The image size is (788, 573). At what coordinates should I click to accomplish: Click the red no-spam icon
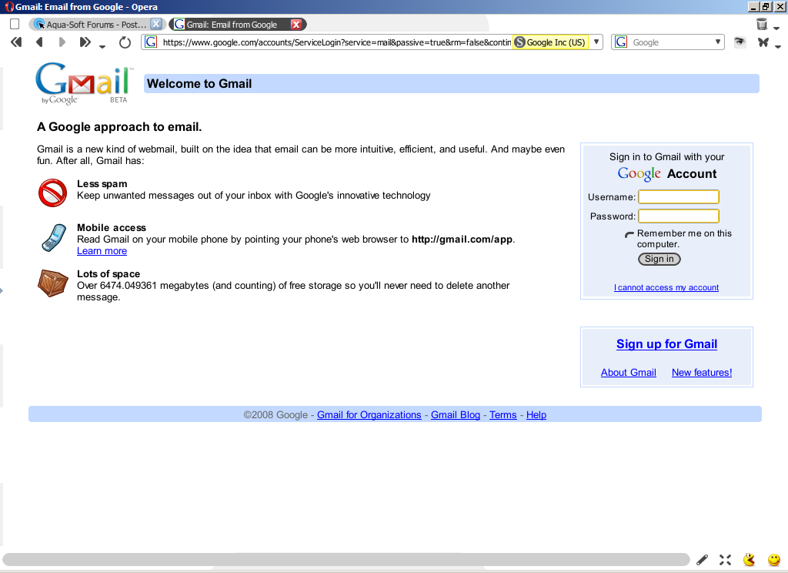[53, 193]
